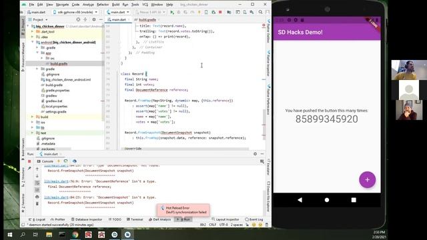Open search everywhere magnifier in toolbar
This screenshot has width=427, height=240.
click(x=261, y=12)
